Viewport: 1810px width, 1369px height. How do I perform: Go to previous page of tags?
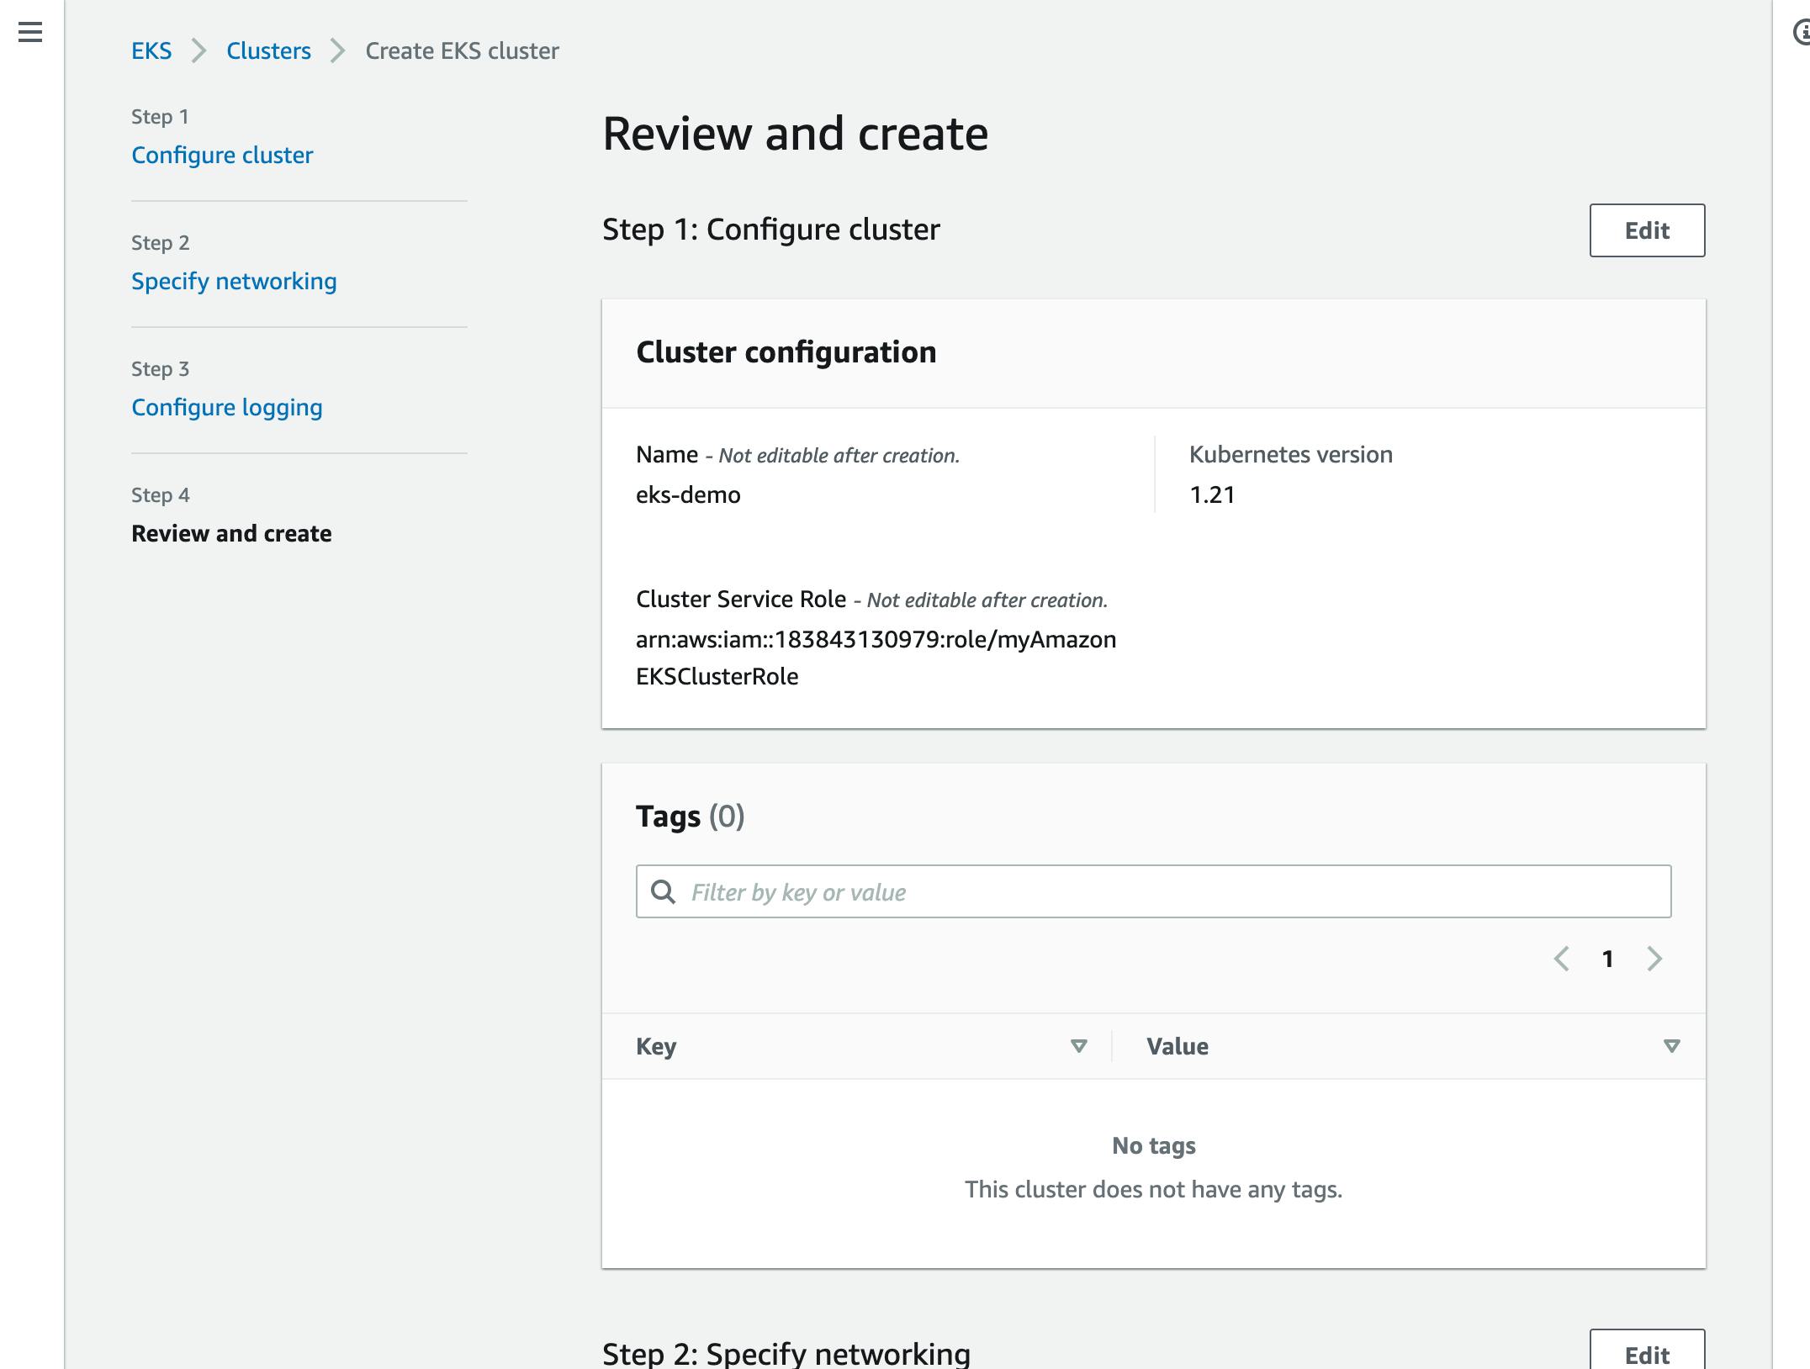coord(1561,959)
